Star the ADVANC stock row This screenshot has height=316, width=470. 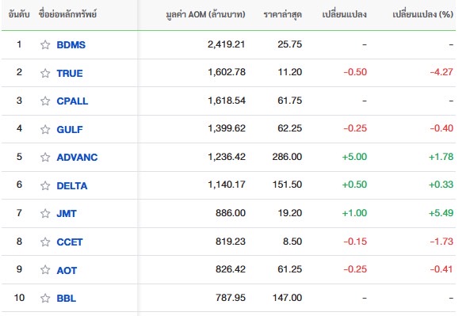tap(45, 158)
